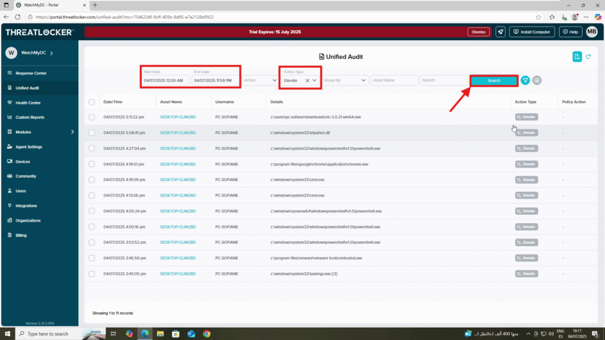Open Task View on the taskbar
Viewport: 605px width, 340px height.
click(x=113, y=334)
